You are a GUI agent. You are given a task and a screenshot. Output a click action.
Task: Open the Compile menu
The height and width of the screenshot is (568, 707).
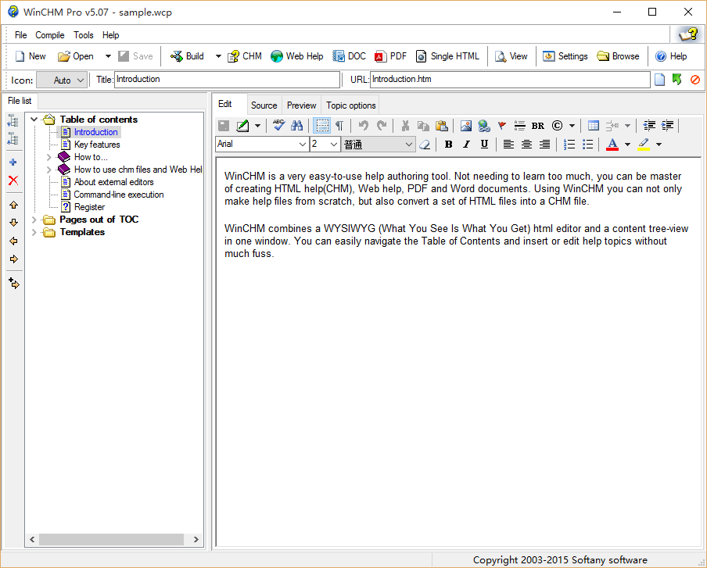coord(49,35)
